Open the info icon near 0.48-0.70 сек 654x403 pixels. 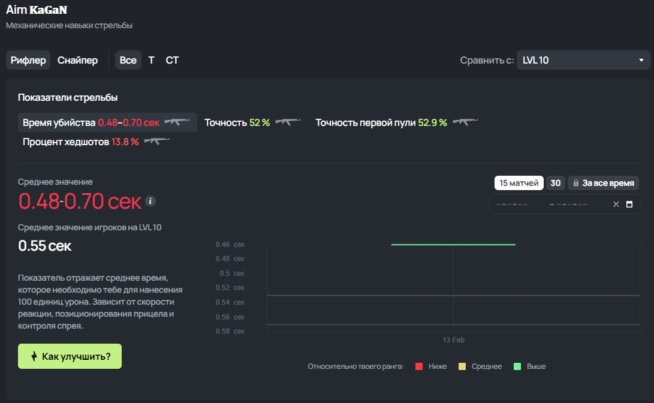(x=150, y=201)
